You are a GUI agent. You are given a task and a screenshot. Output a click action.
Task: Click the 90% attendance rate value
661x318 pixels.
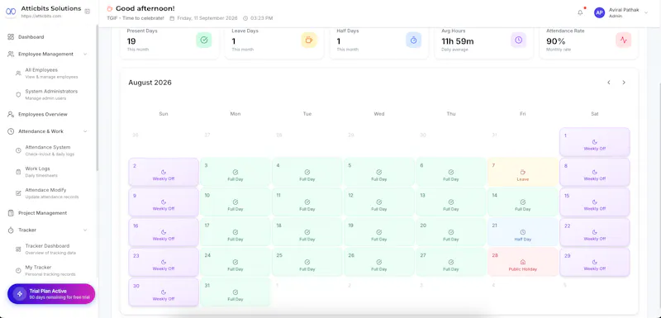(x=555, y=41)
